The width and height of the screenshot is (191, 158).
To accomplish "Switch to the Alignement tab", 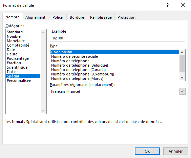I will (35, 17).
